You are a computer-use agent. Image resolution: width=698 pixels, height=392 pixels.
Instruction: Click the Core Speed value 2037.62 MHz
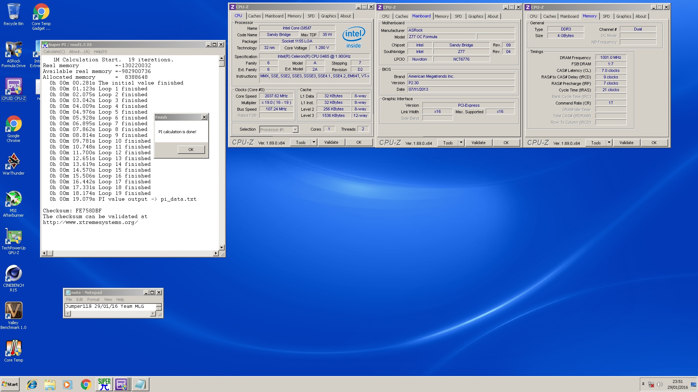click(276, 96)
